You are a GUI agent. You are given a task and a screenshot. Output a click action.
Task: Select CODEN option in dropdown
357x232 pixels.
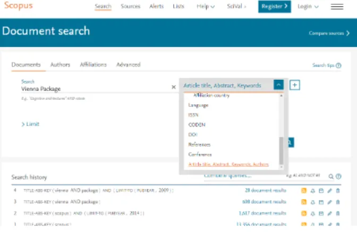(x=197, y=125)
